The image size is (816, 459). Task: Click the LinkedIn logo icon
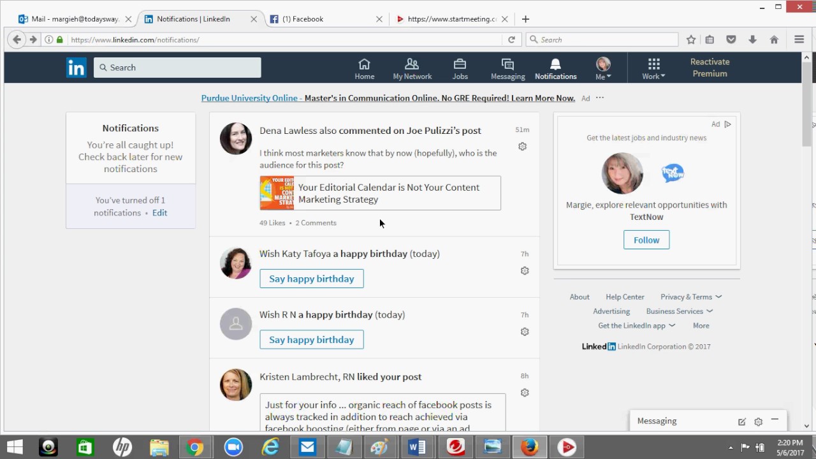76,68
